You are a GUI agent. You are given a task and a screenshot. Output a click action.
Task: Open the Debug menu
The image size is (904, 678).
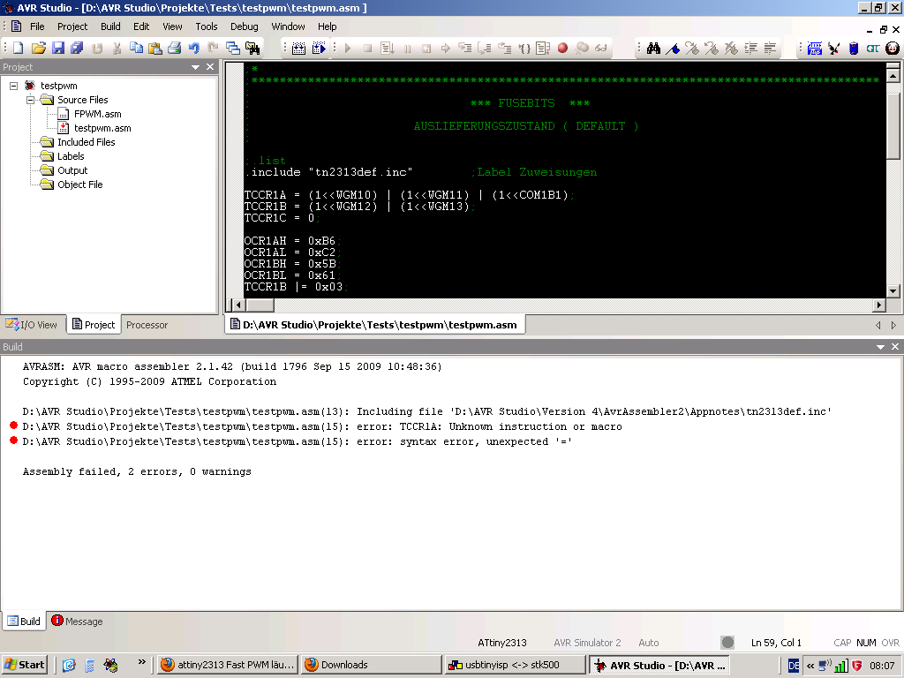(x=244, y=26)
